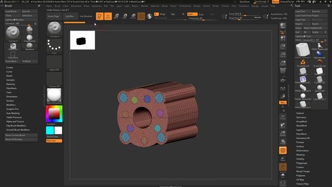This screenshot has width=332, height=187.
Task: Toggle the orange Xyz rotation button
Action: [283, 102]
